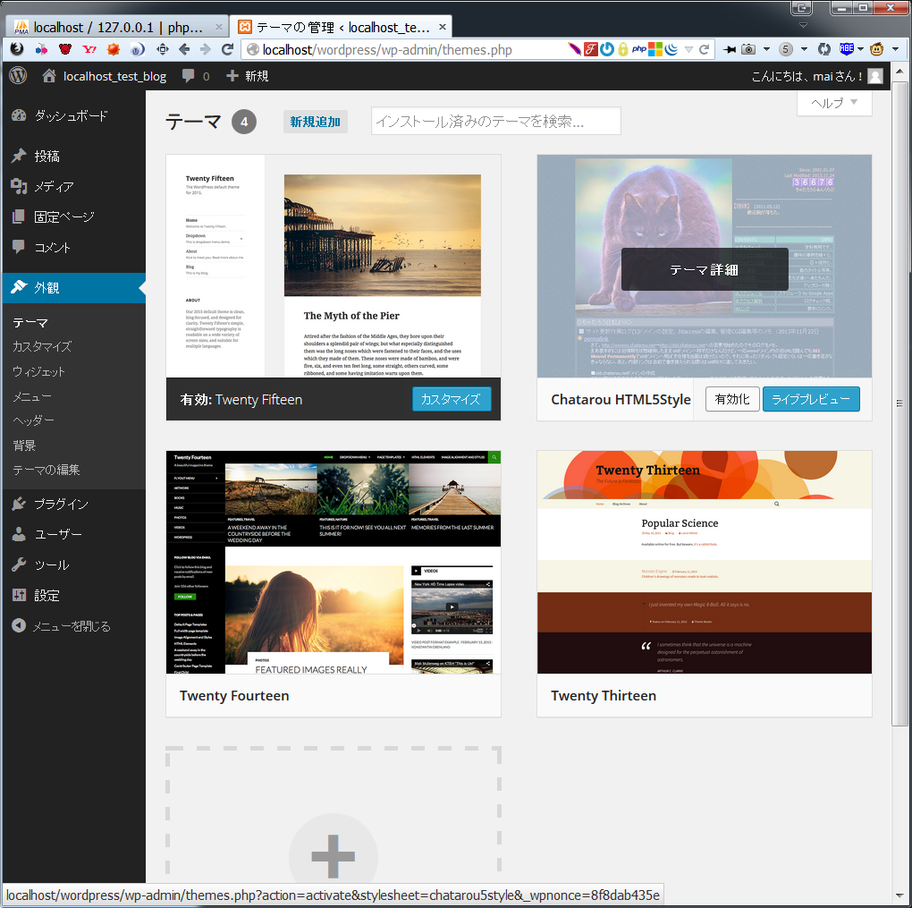Click the Windows logo icon in the address bar
Screen dimensions: 912x908
[x=655, y=49]
